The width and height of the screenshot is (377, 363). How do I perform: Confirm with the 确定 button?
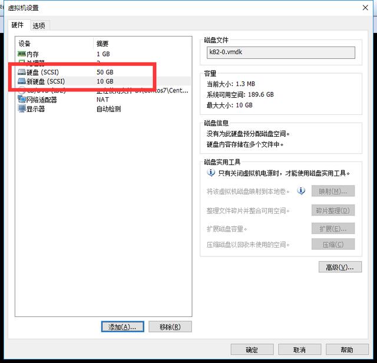(x=252, y=349)
